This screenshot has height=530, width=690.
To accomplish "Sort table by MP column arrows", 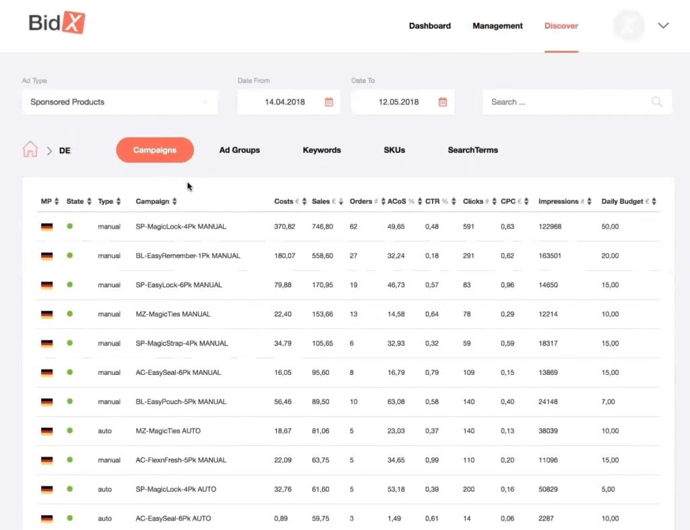I will [57, 202].
